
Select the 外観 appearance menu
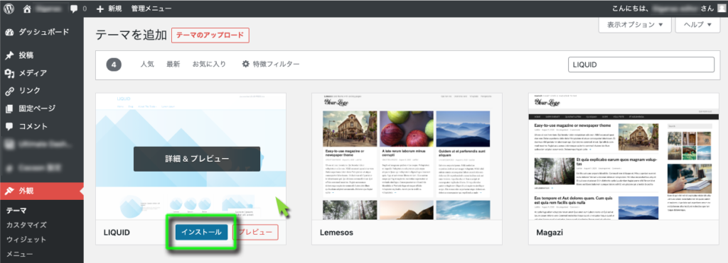click(42, 191)
